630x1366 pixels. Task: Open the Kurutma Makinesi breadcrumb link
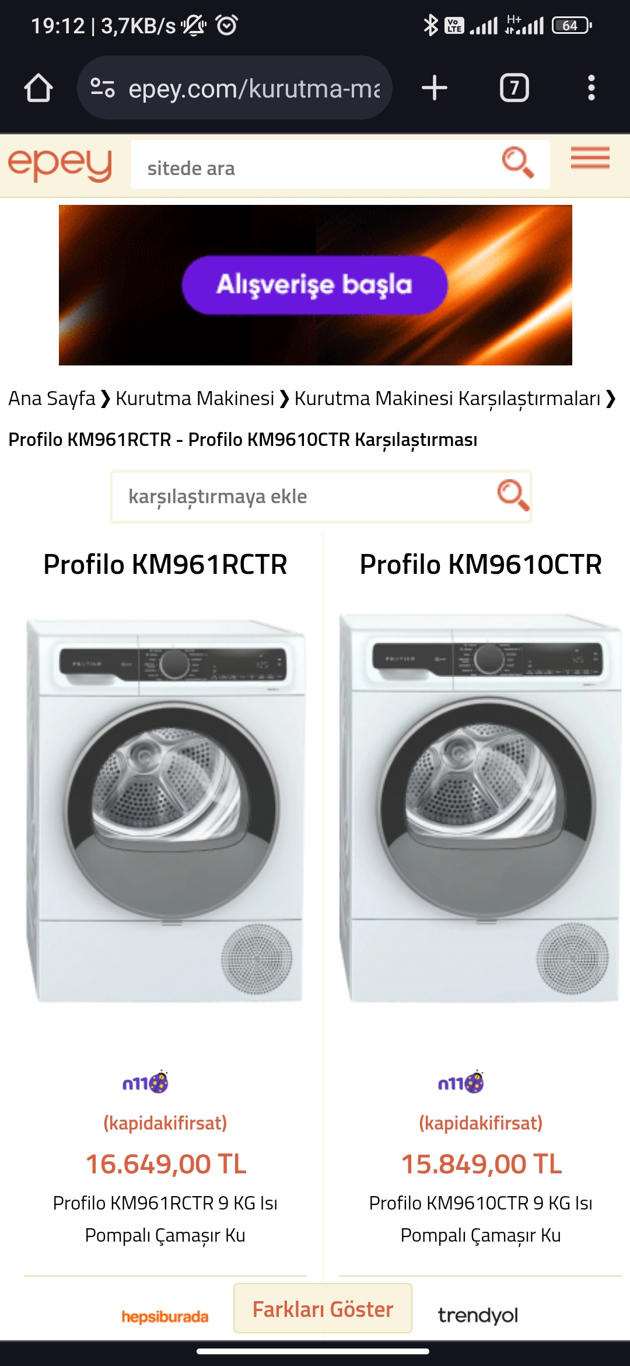tap(195, 398)
